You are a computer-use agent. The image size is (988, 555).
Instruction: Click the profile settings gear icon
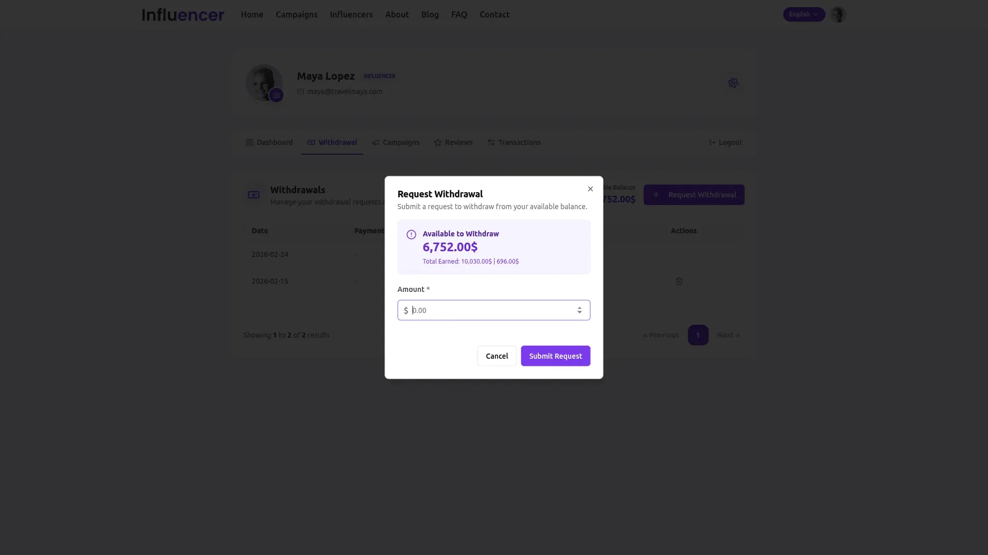733,83
